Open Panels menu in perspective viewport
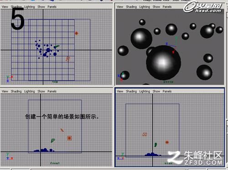This screenshot has width=228, height=170. [x=167, y=7]
